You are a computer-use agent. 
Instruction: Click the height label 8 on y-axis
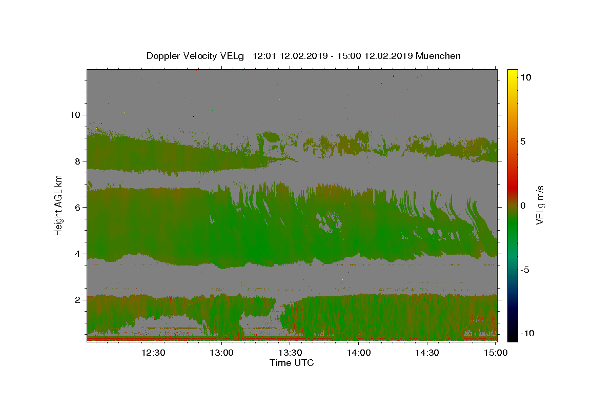point(76,161)
